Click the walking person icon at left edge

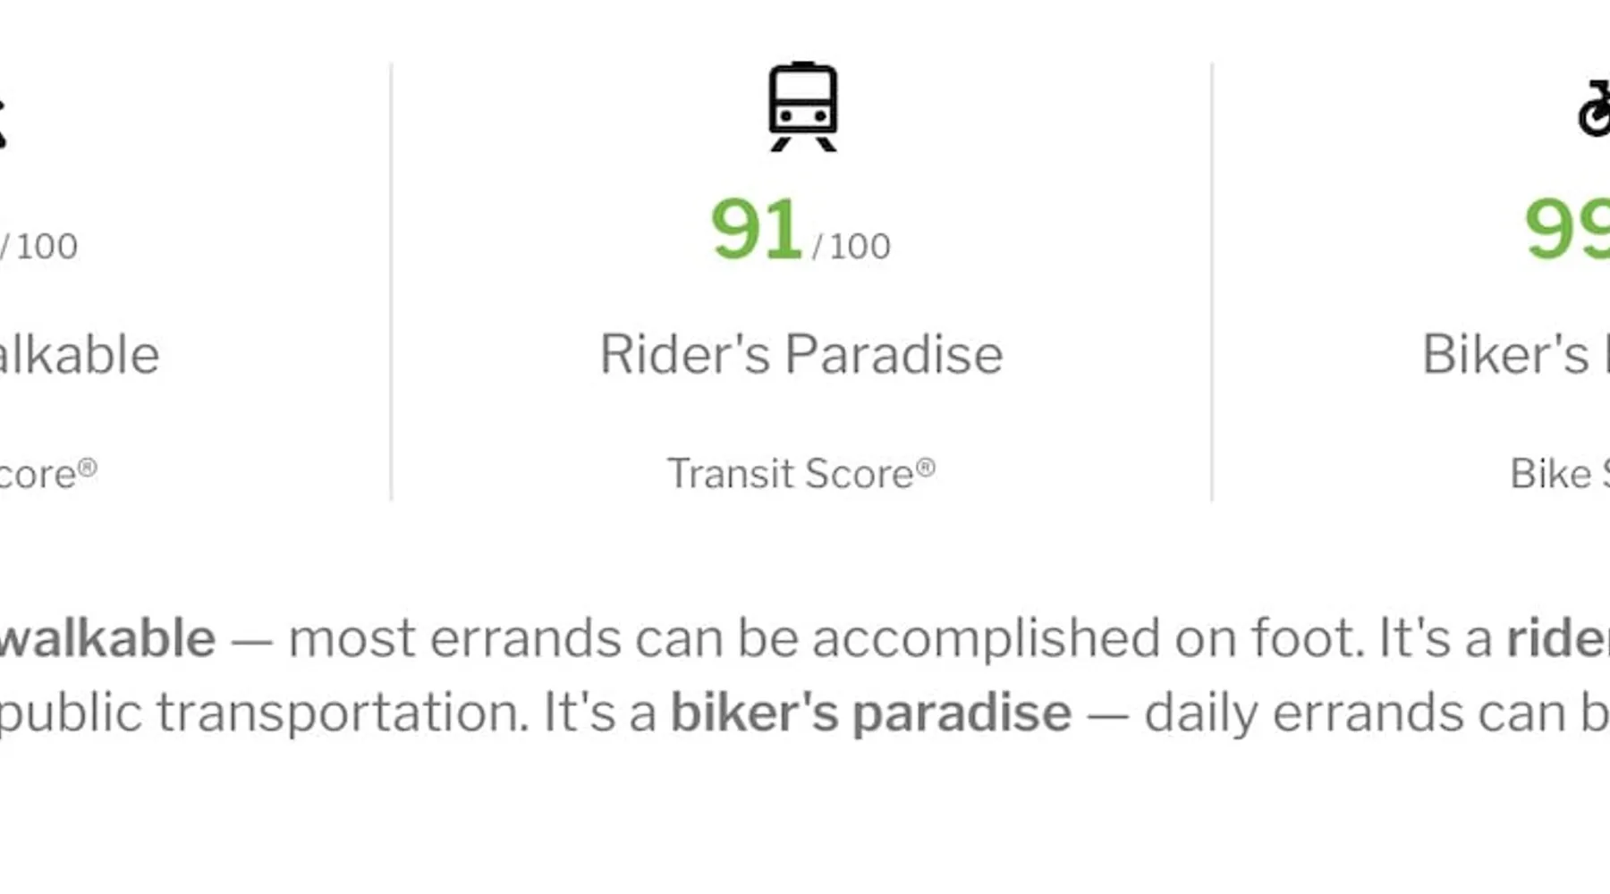(x=3, y=123)
